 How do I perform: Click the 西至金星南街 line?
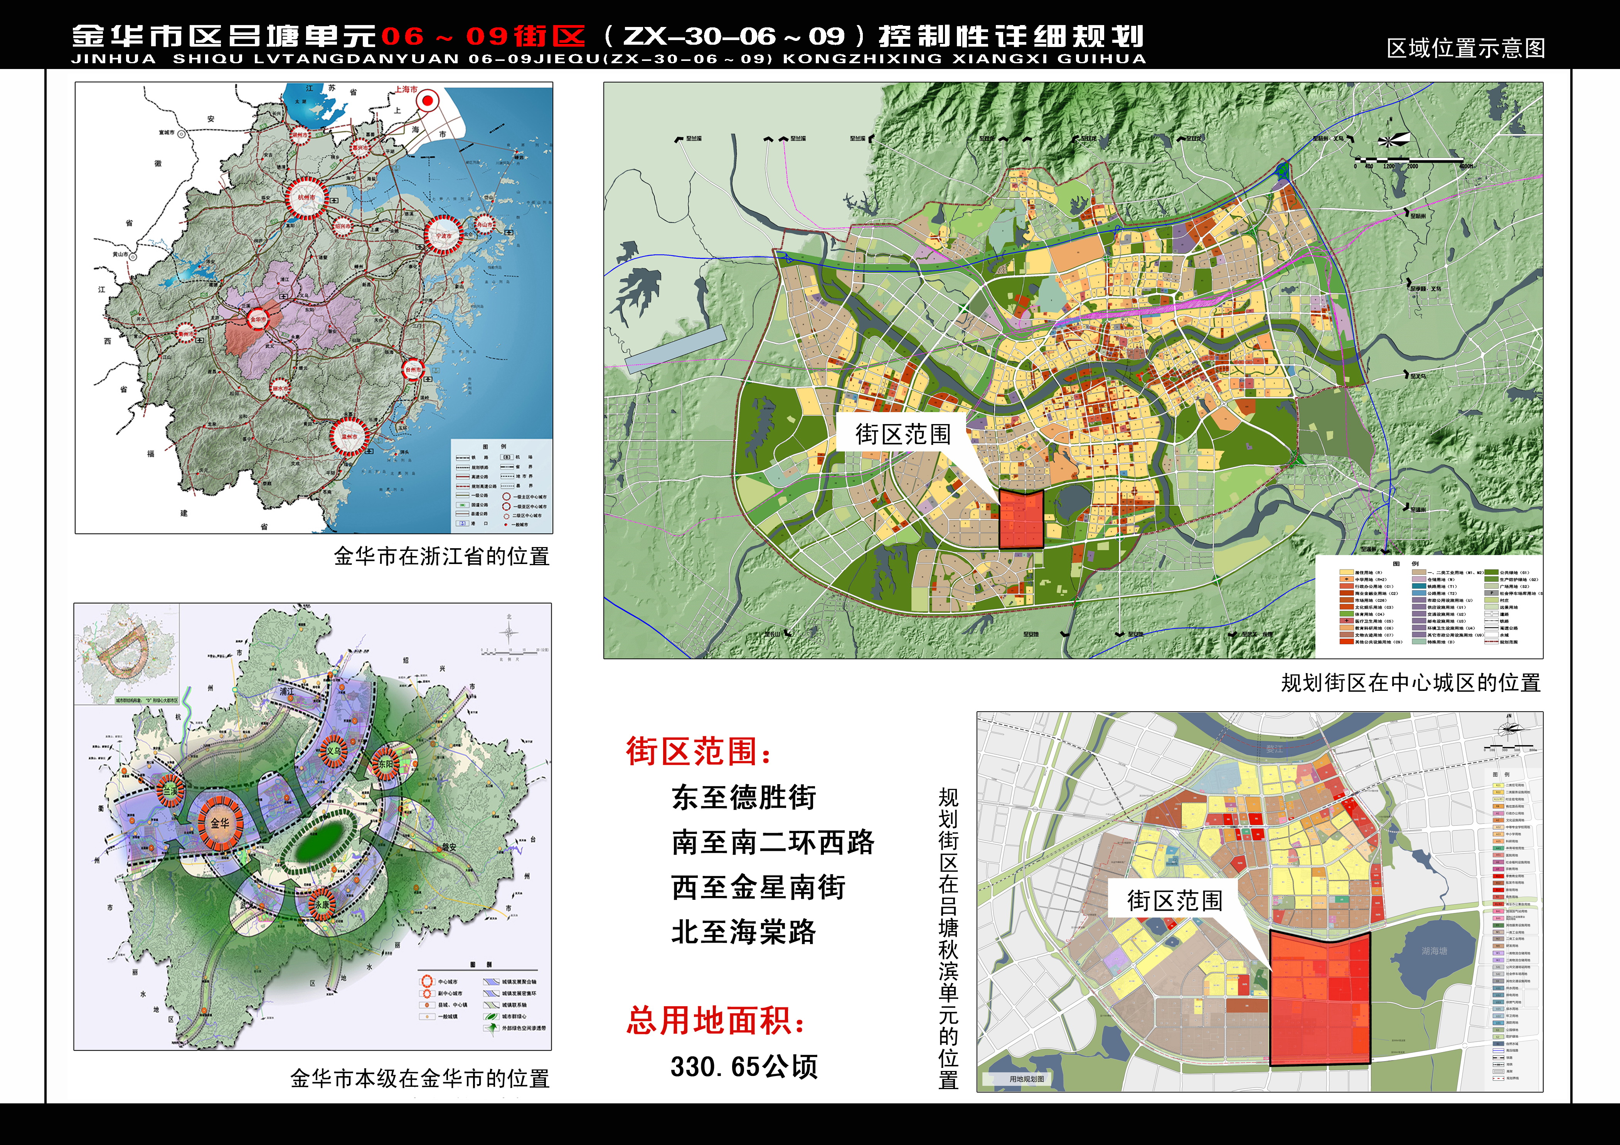point(758,887)
